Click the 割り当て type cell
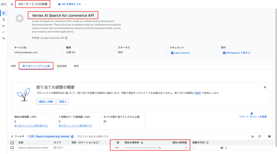Viewport: 277px width, 154px height. (58, 148)
